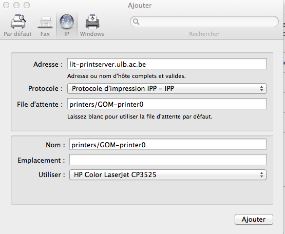This screenshot has height=234, width=285.
Task: Click the Windows toolbar label
Action: coord(92,34)
